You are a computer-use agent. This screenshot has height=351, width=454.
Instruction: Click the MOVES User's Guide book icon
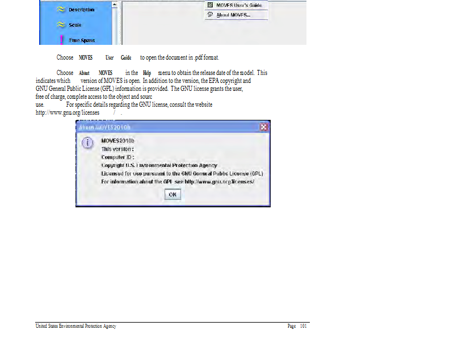coord(210,5)
